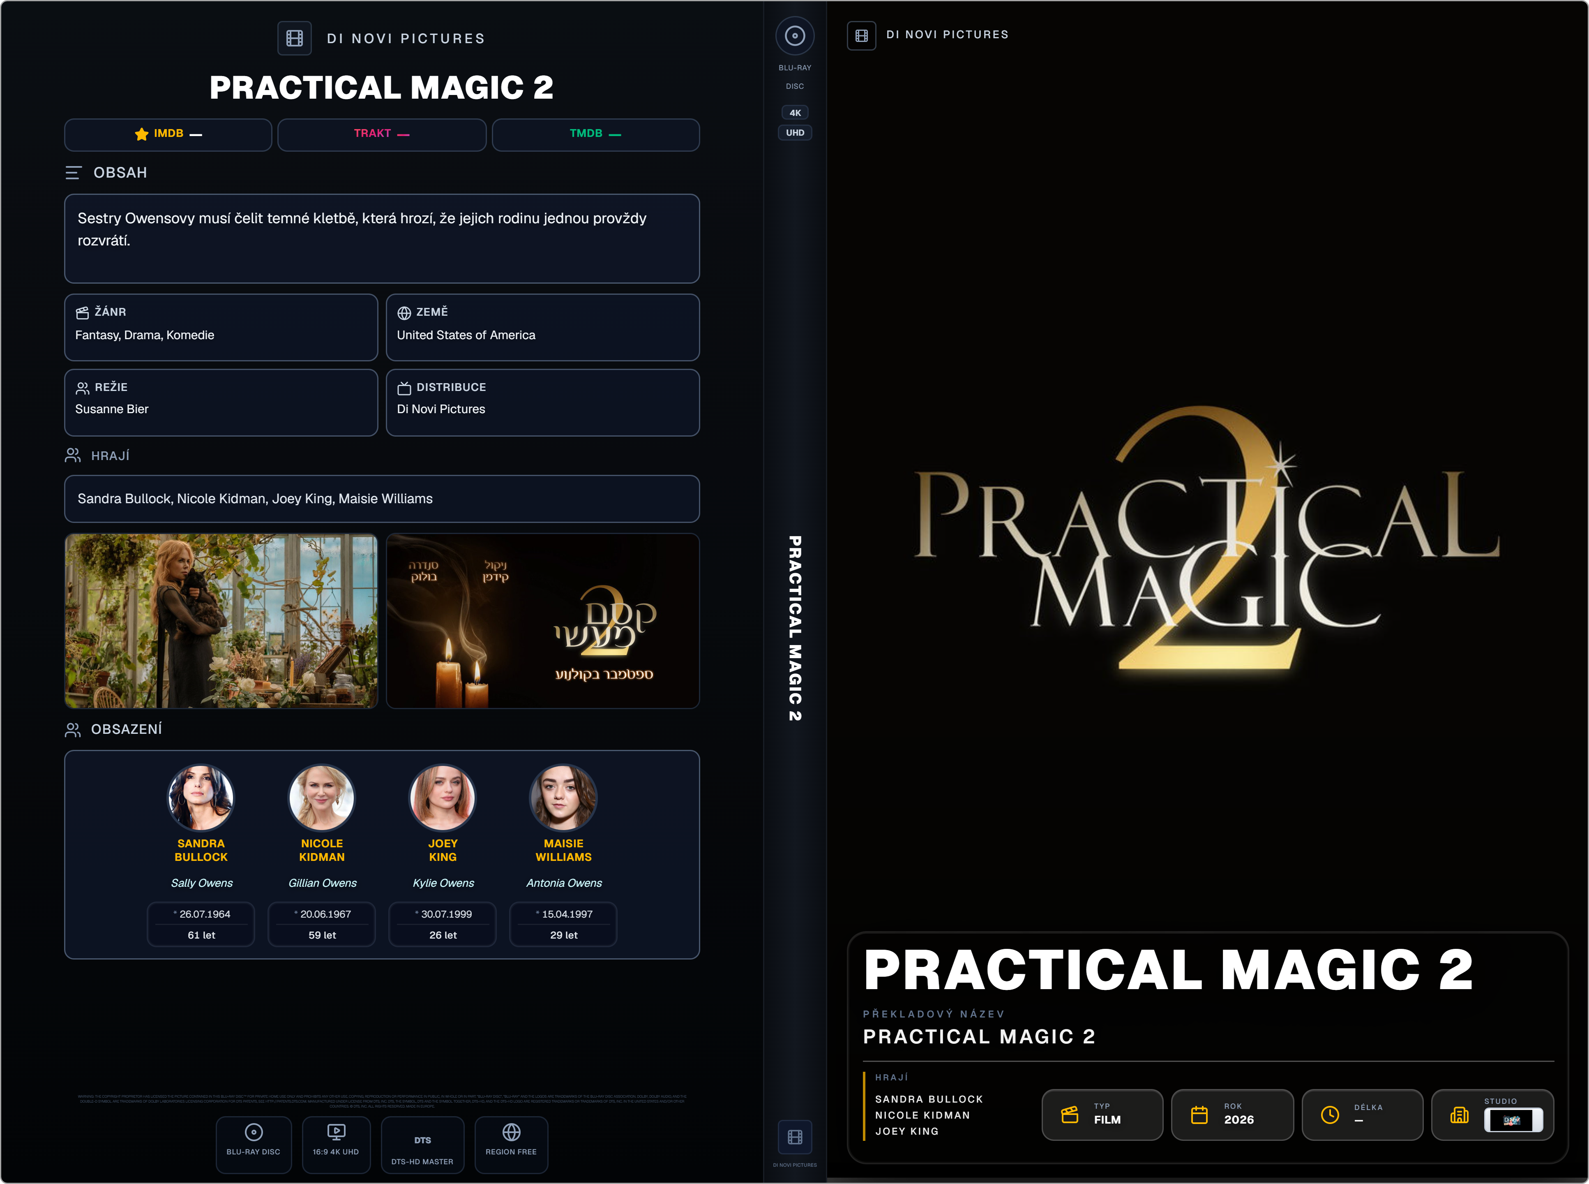Click Sandra Bullock's portrait
The height and width of the screenshot is (1184, 1589).
click(x=201, y=798)
